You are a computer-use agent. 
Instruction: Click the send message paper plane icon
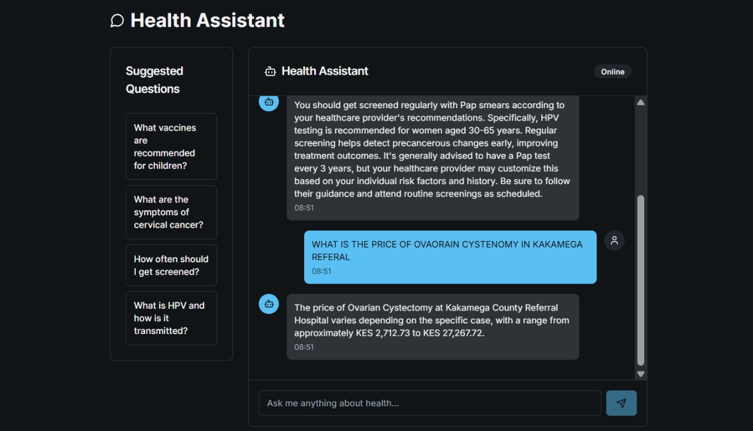621,403
